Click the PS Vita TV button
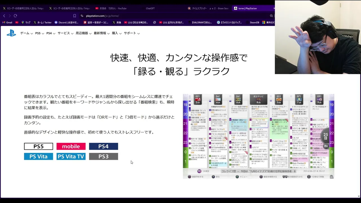Viewport: 361px width, 203px height. [x=71, y=156]
